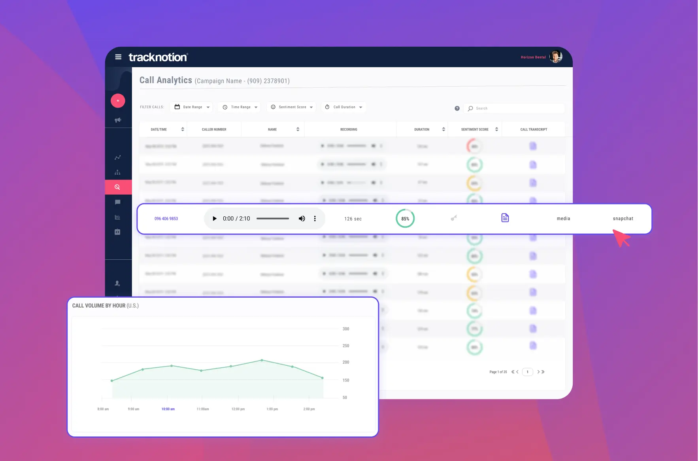The width and height of the screenshot is (698, 461).
Task: Click the tracknotion logo
Action: pos(158,57)
